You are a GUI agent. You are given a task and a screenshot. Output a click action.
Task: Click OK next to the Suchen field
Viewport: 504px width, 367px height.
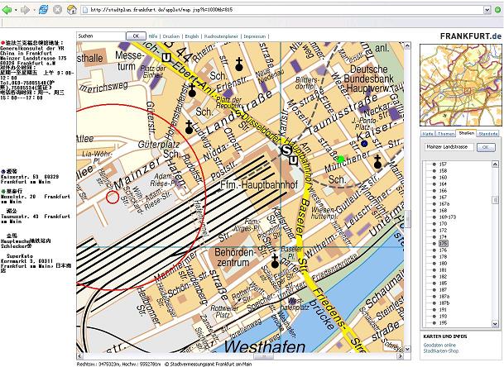tap(136, 36)
